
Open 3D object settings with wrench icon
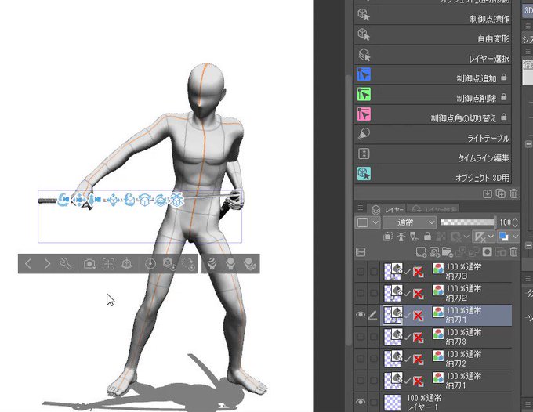pos(65,264)
